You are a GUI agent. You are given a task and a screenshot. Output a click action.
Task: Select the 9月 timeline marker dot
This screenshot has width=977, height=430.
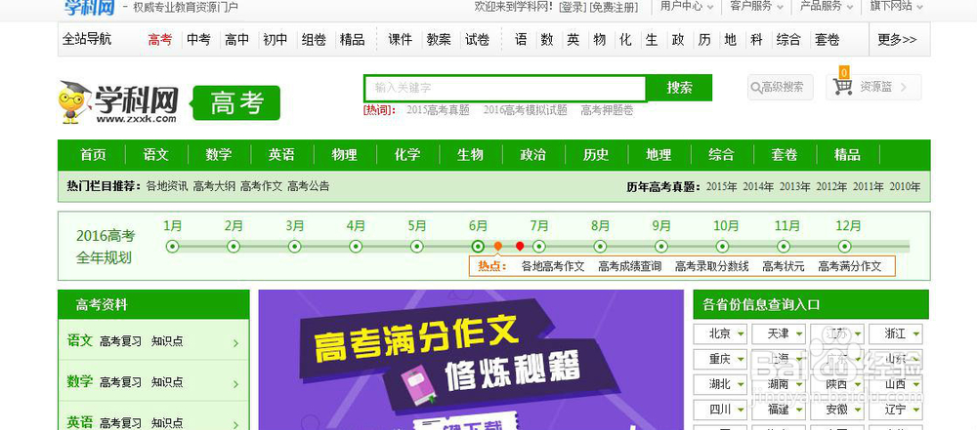(x=661, y=247)
